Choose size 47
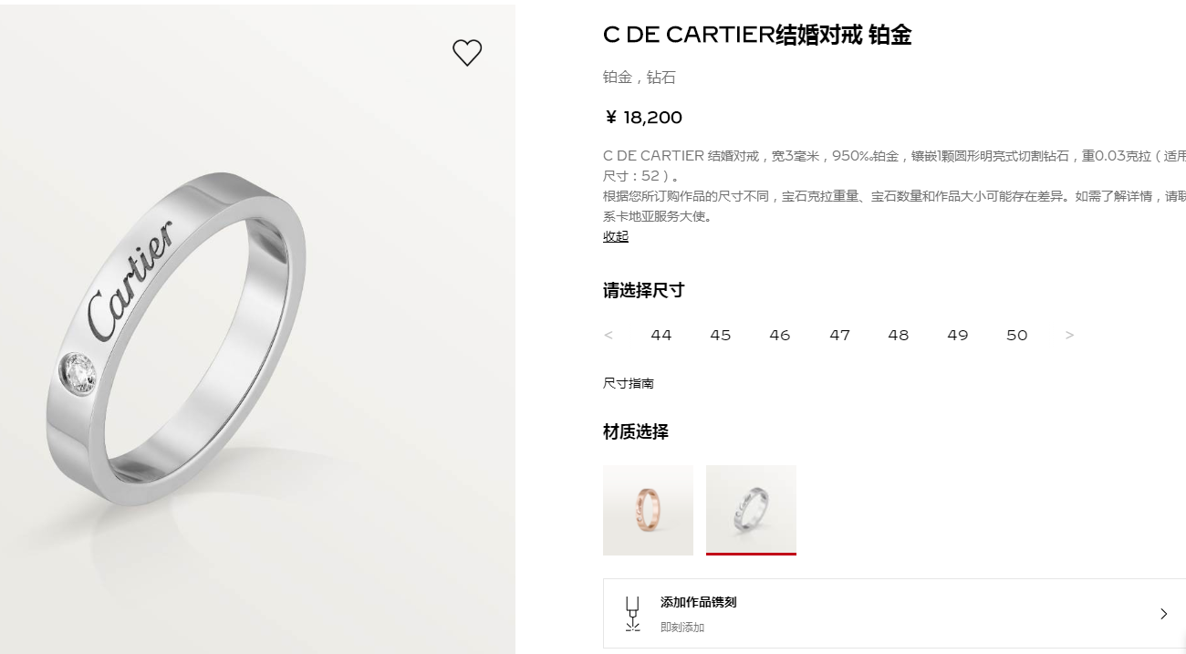The height and width of the screenshot is (654, 1186). coord(839,335)
